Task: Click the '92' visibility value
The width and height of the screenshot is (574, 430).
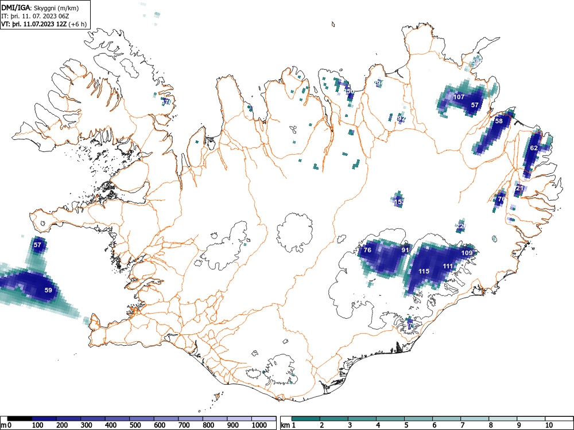Action: (x=402, y=119)
